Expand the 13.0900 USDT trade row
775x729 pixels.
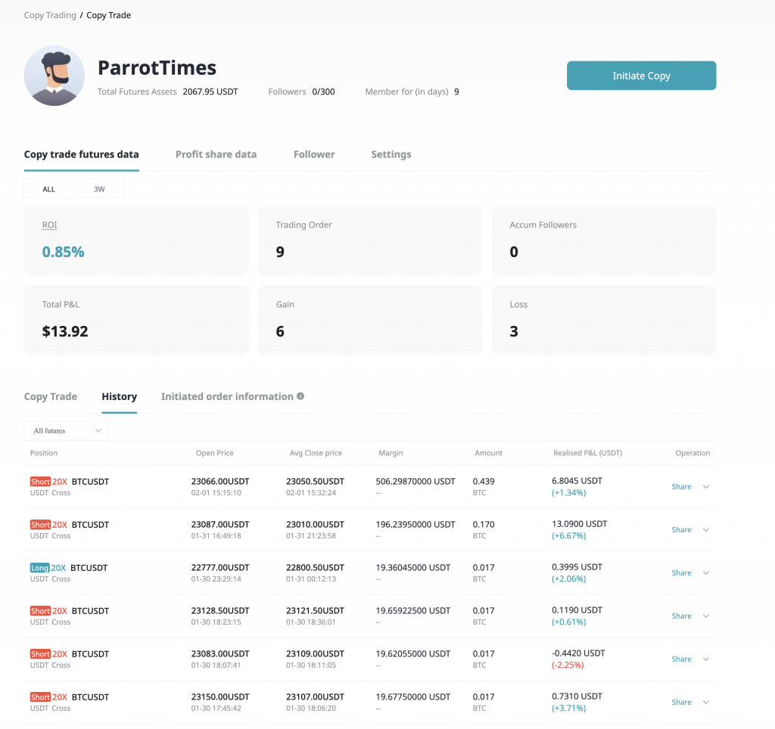click(706, 530)
